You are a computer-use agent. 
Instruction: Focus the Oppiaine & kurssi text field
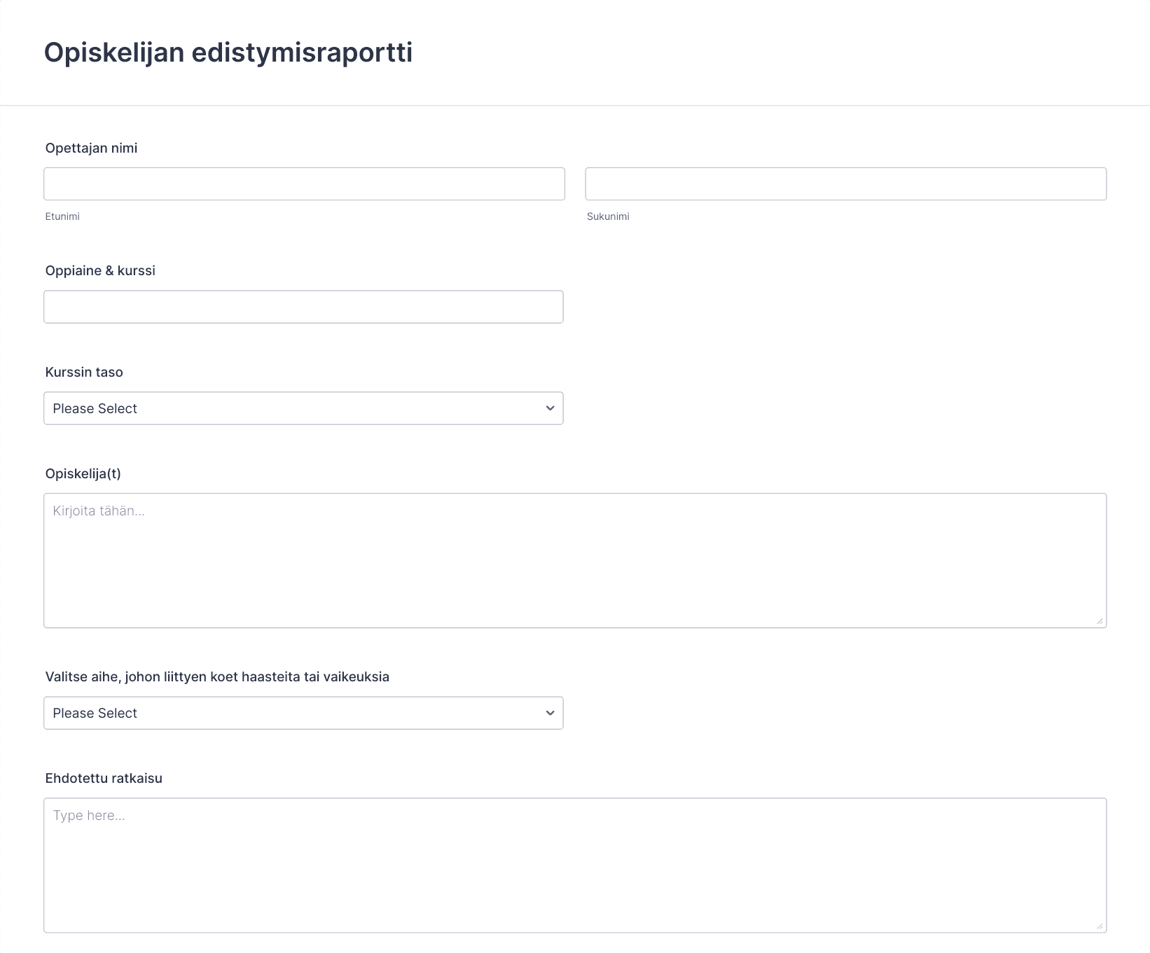click(x=303, y=307)
